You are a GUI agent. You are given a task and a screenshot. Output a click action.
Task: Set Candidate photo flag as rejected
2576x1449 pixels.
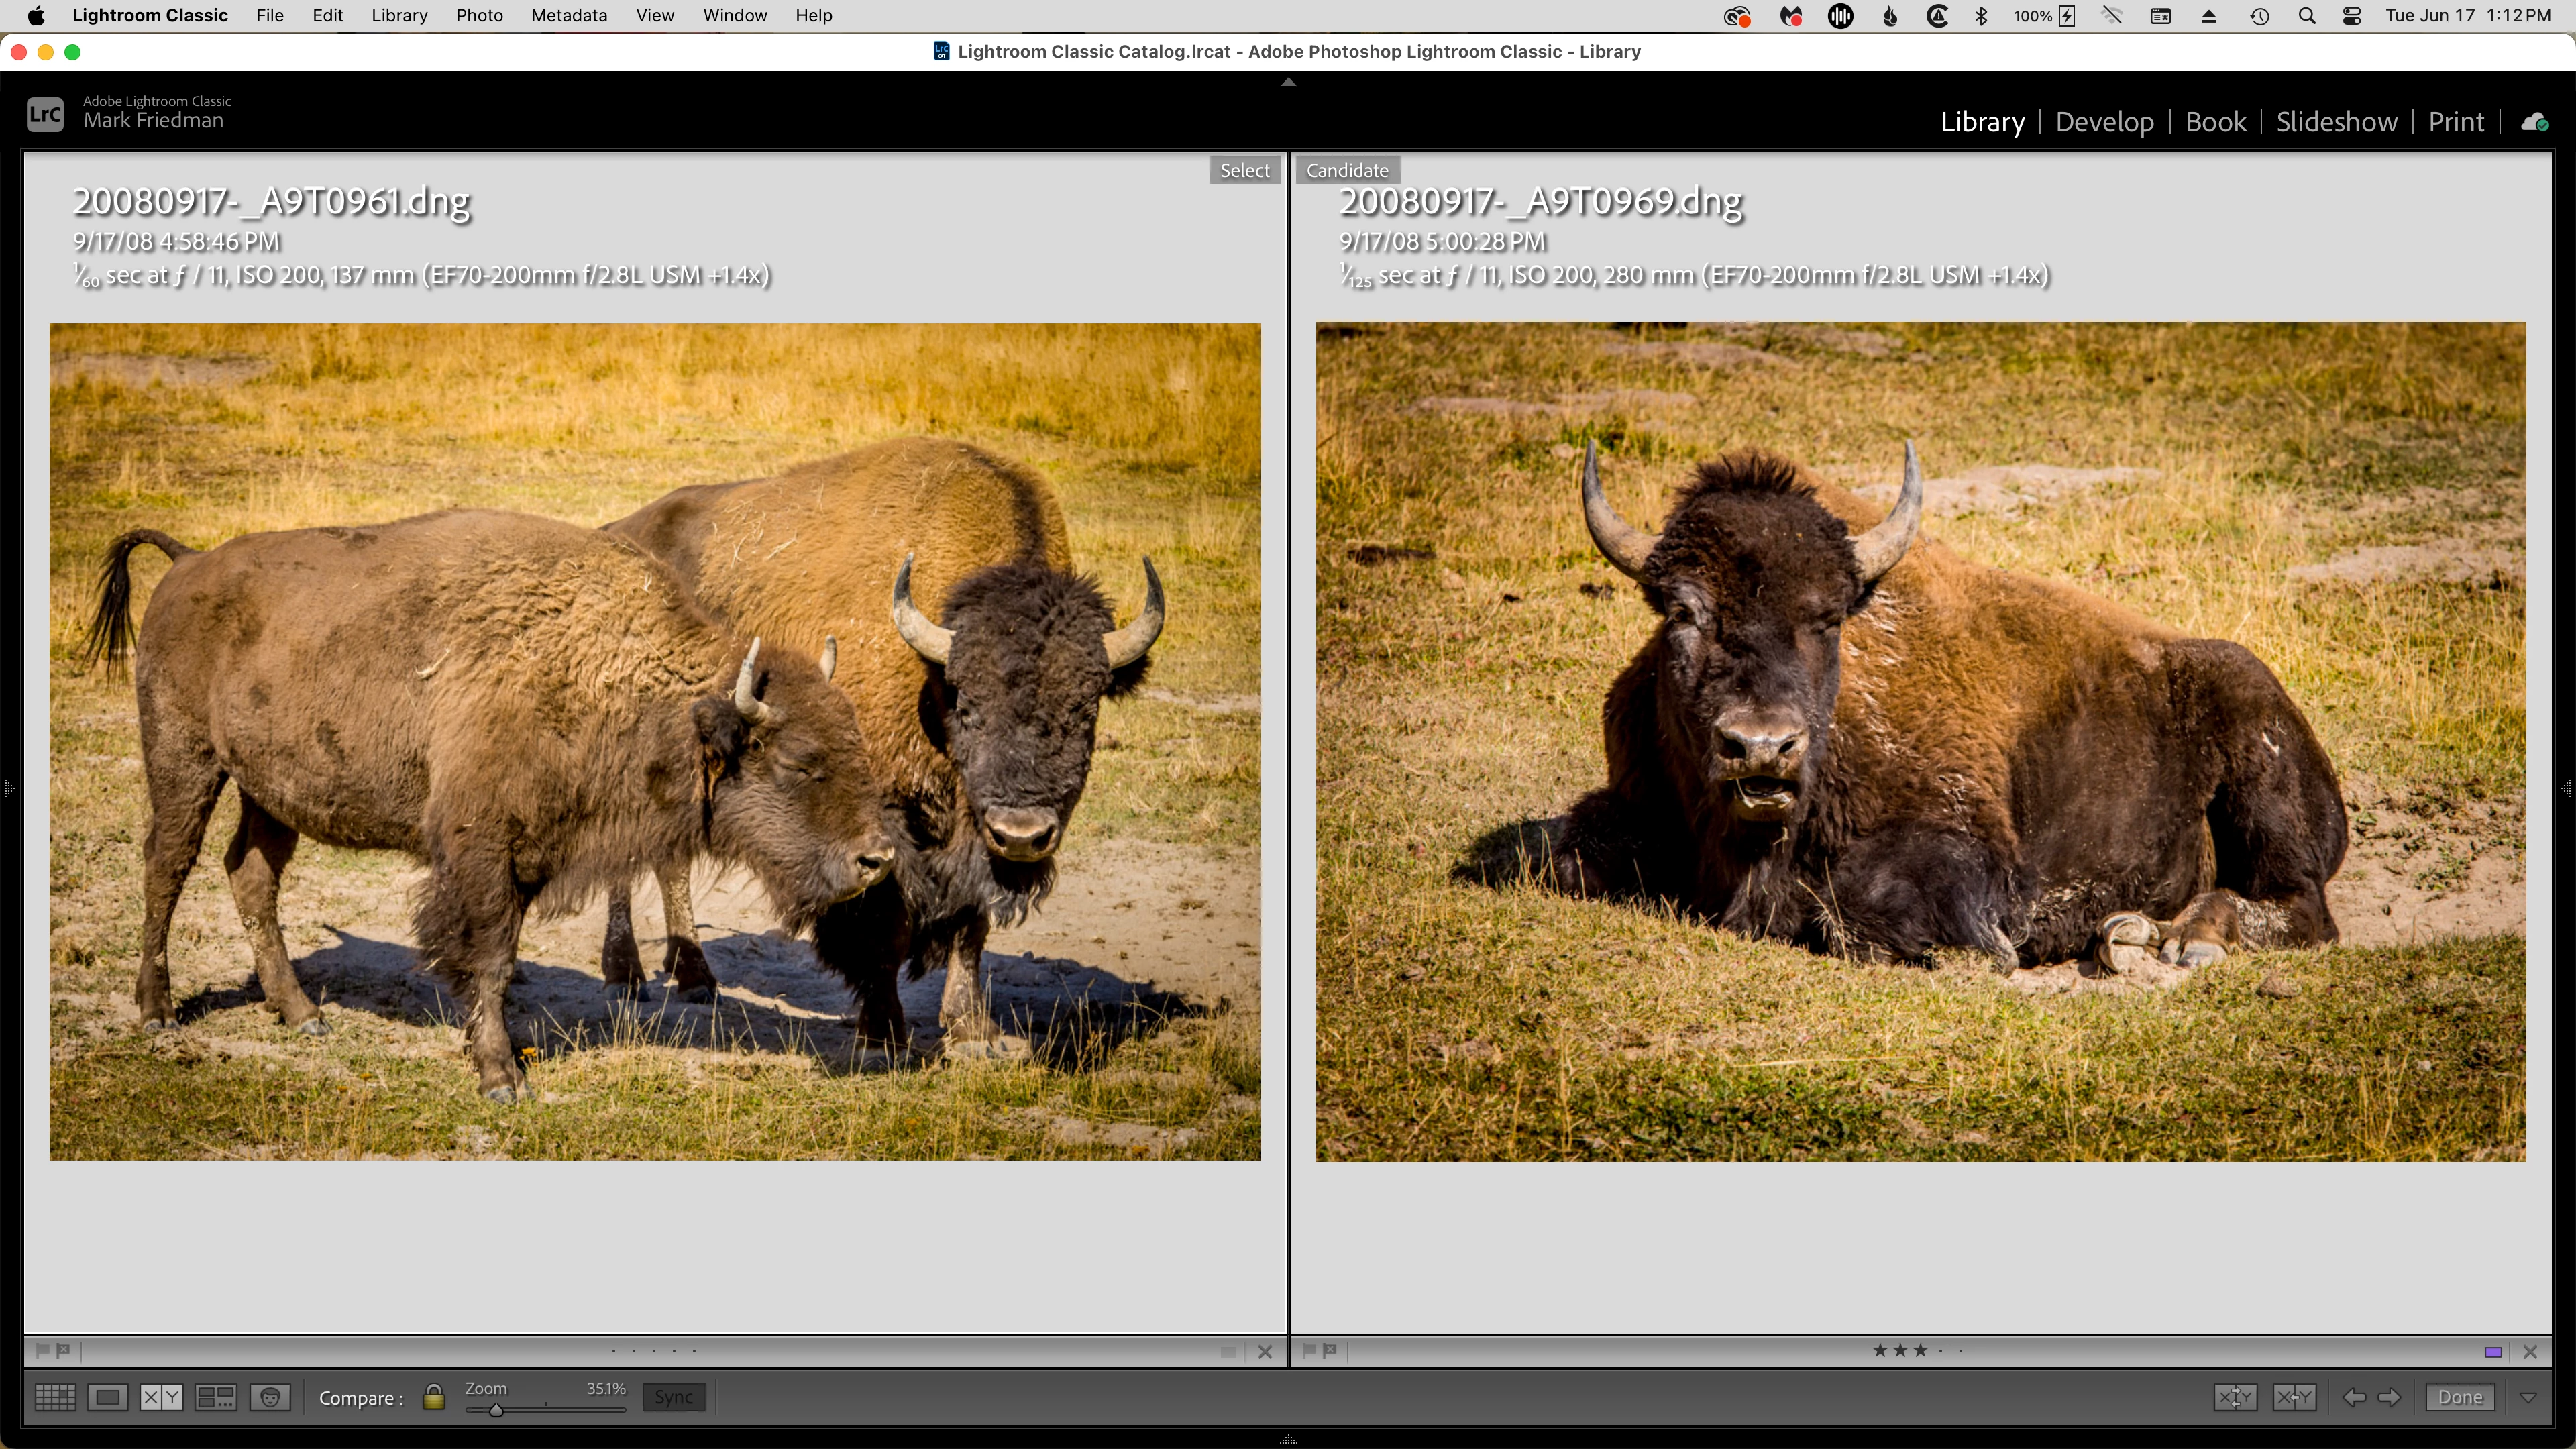(1330, 1351)
